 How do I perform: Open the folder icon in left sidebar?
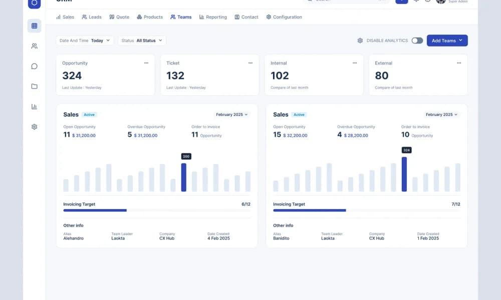click(x=34, y=86)
